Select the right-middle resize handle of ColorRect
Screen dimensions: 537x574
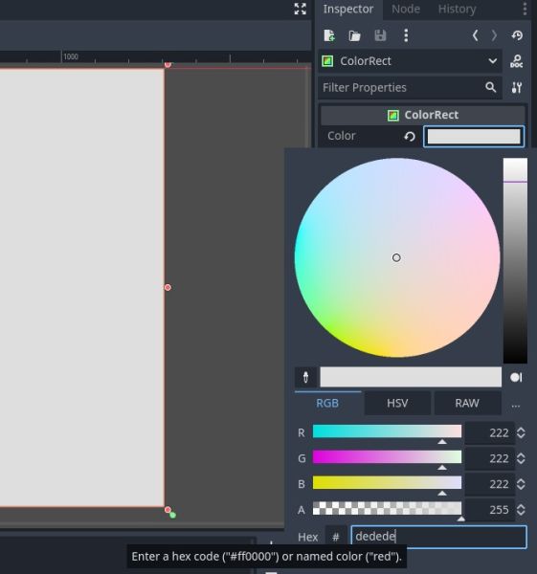(x=168, y=287)
